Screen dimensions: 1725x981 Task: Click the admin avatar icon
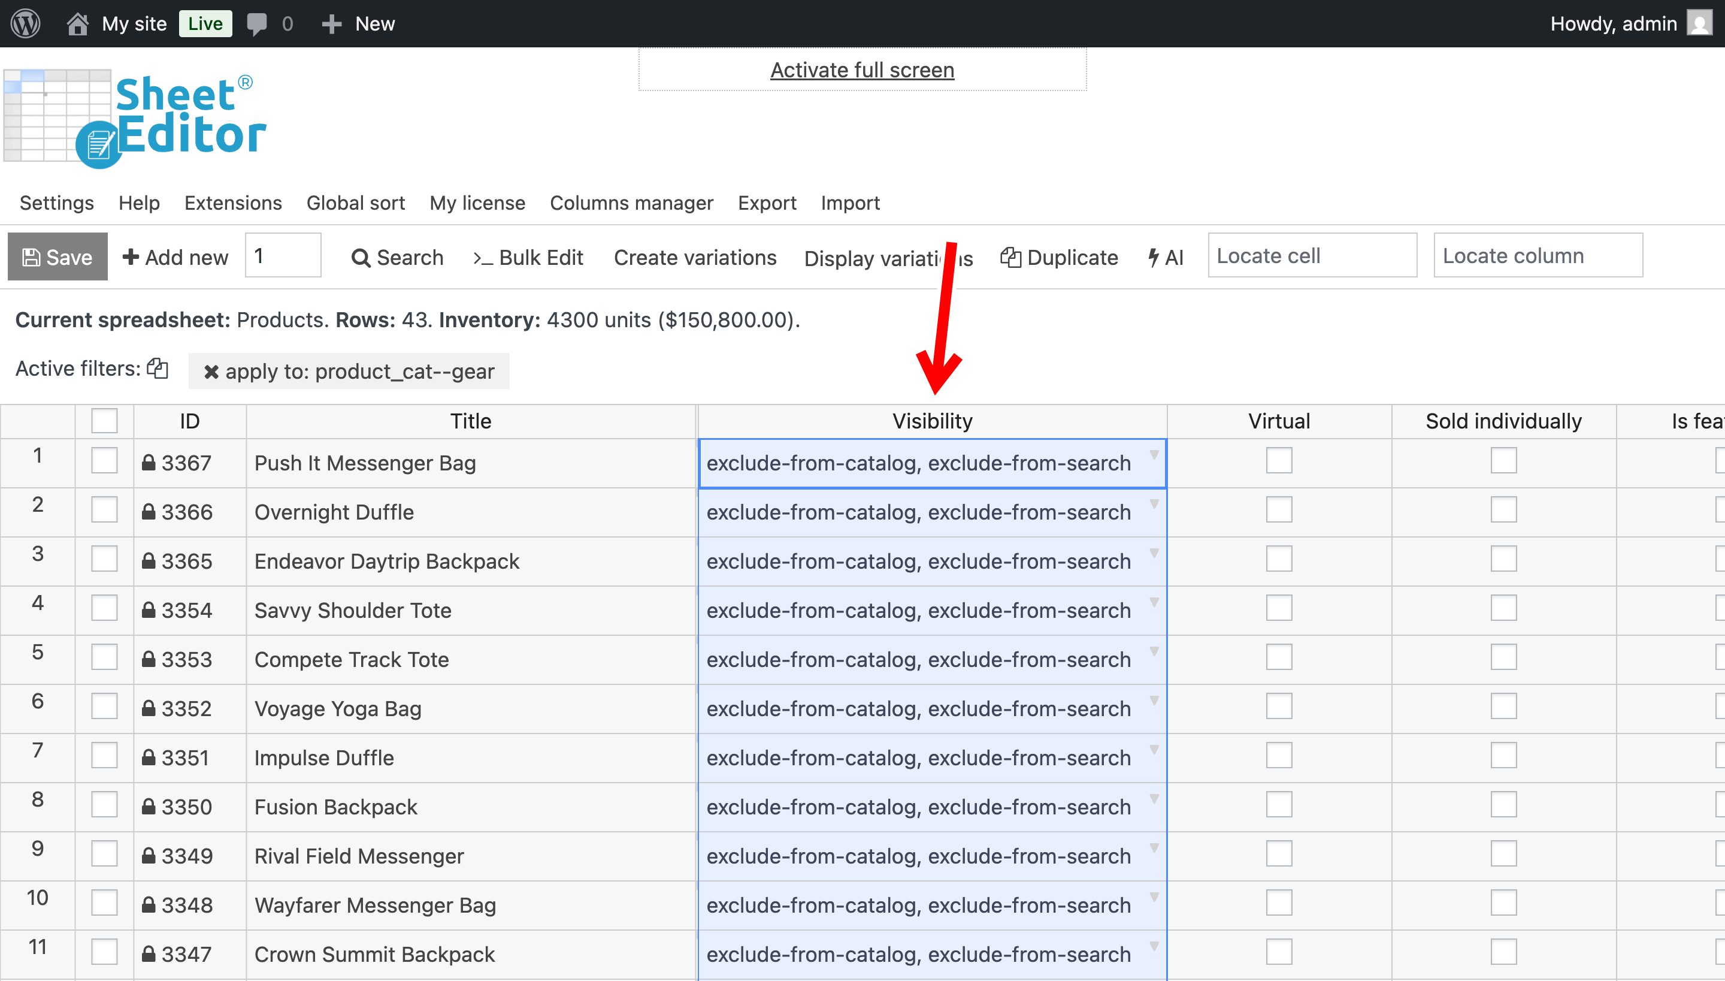[x=1699, y=23]
